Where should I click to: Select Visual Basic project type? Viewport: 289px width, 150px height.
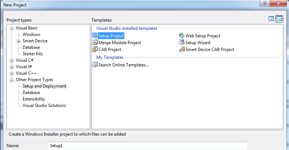click(x=27, y=28)
